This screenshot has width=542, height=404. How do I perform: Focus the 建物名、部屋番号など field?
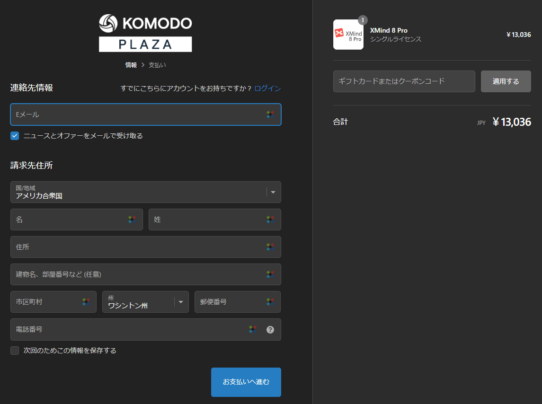pyautogui.click(x=145, y=274)
